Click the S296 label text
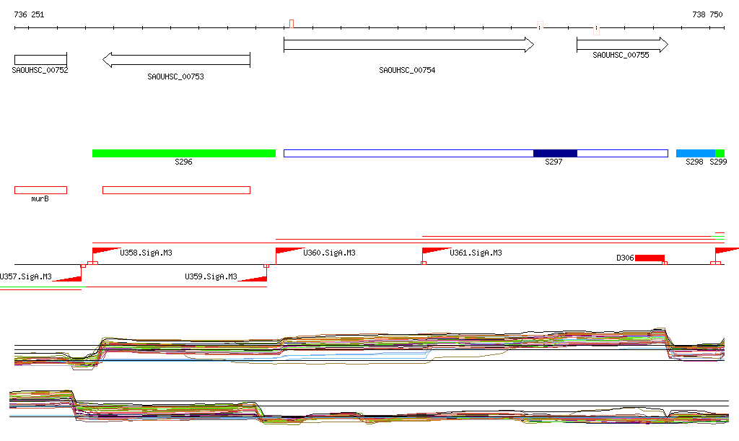 coord(184,162)
